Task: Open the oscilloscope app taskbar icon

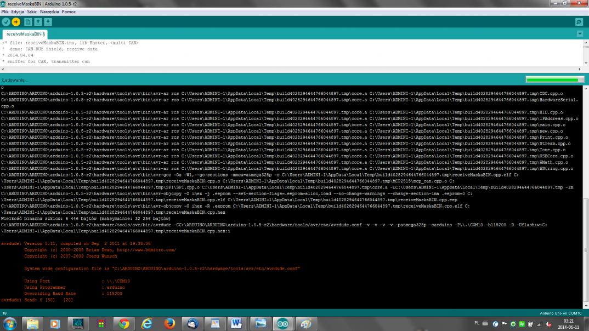Action: pyautogui.click(x=78, y=323)
